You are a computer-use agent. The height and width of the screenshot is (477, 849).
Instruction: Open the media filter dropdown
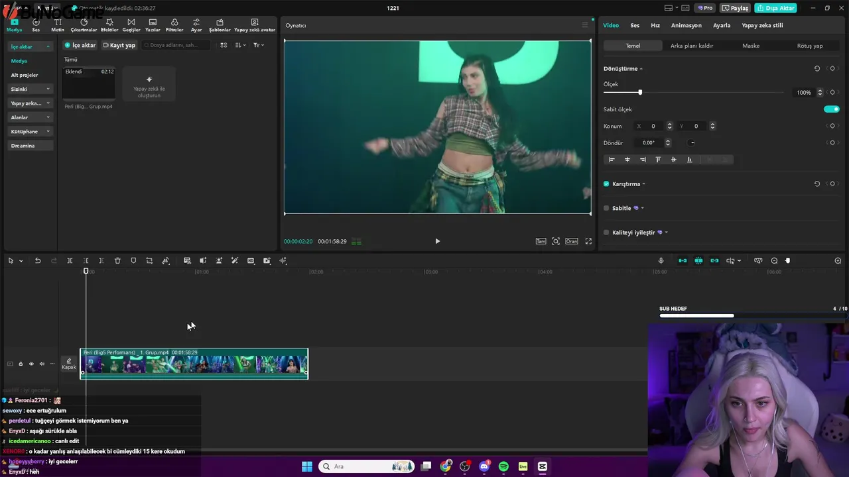(258, 45)
